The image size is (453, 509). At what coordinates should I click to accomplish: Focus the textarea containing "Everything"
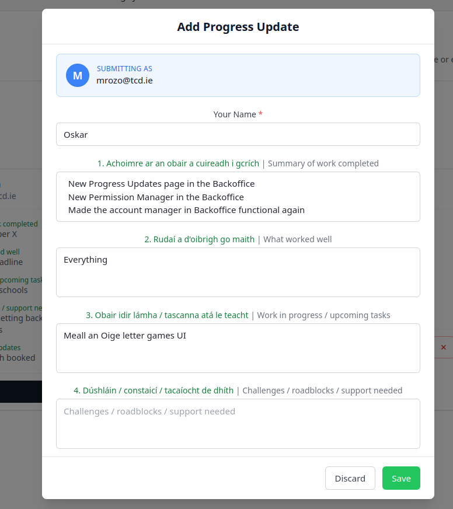(238, 272)
